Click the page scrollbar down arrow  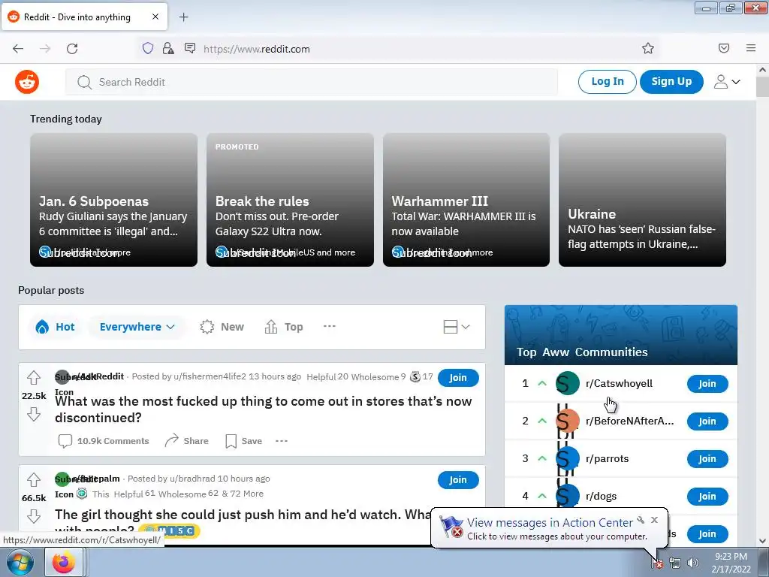(762, 541)
